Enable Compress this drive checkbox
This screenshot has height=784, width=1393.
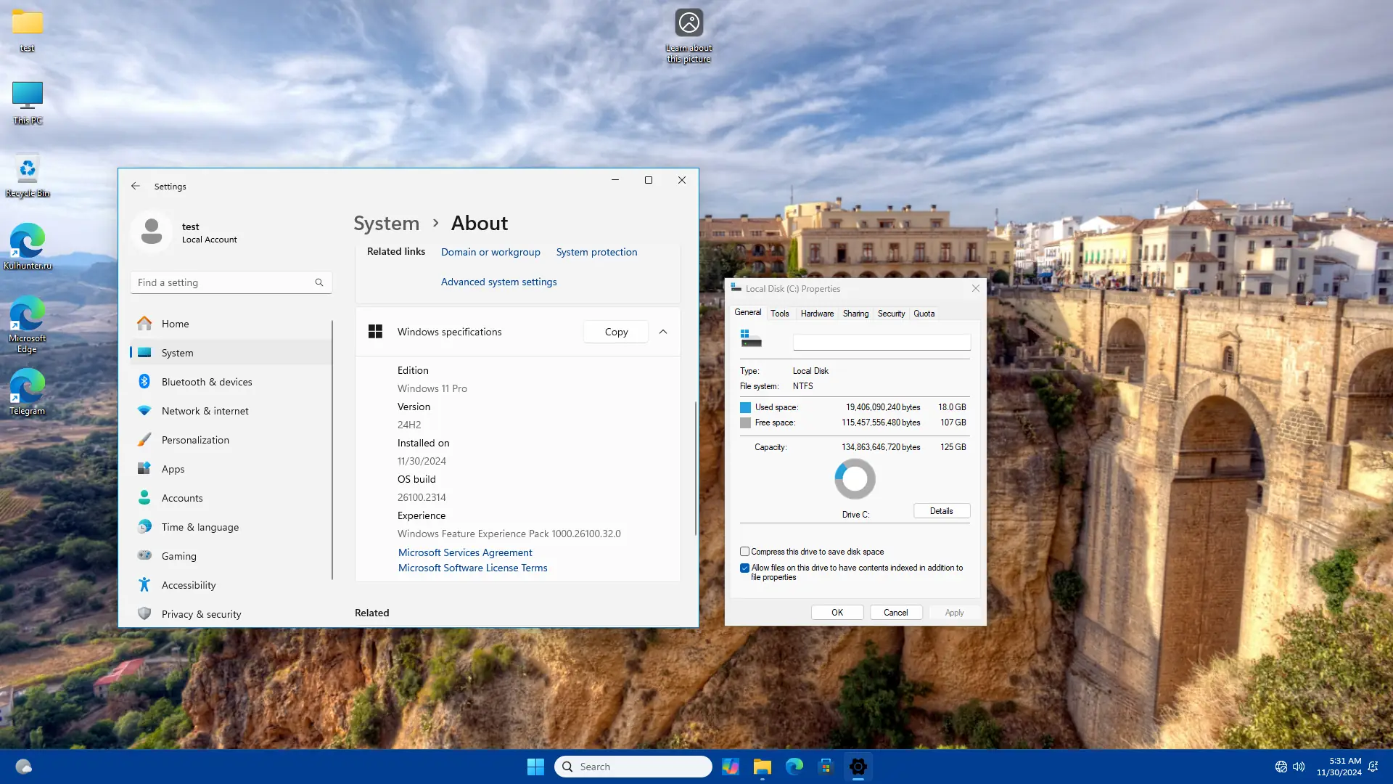744,552
